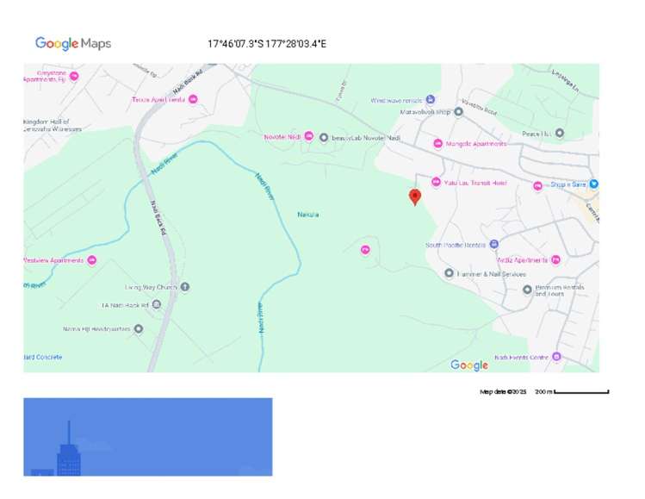Select the Novotel Nadi hotel marker
The image size is (645, 499).
tap(309, 138)
